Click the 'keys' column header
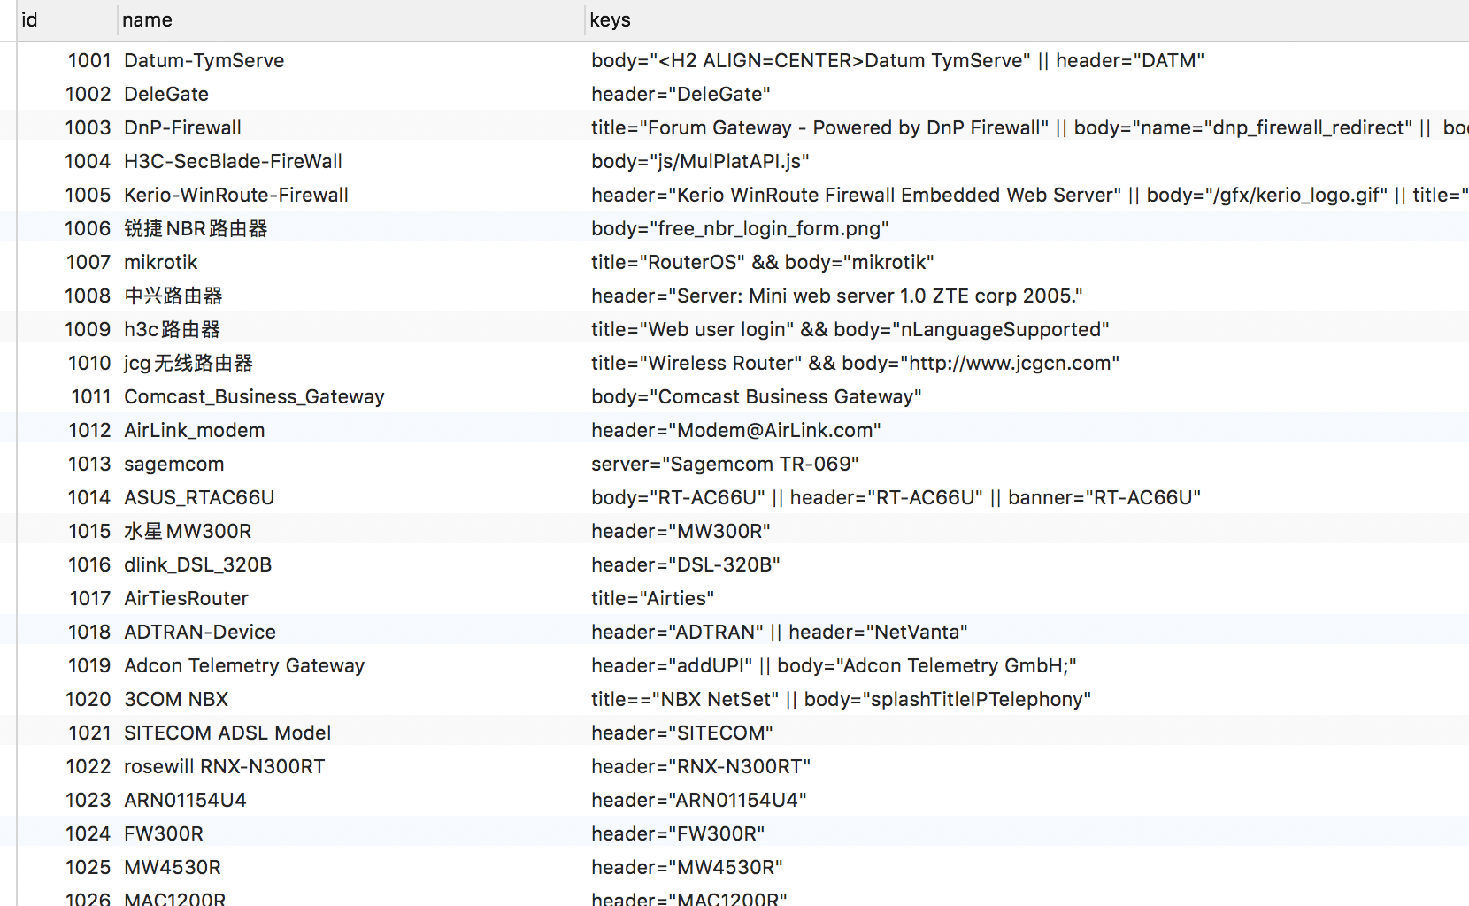Image resolution: width=1469 pixels, height=906 pixels. click(1027, 19)
